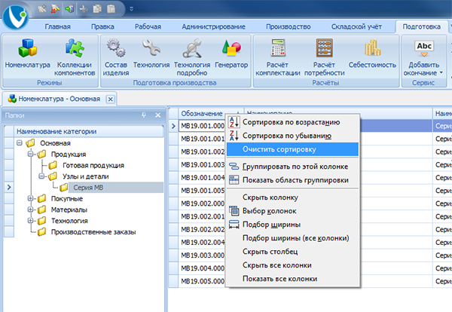The height and width of the screenshot is (312, 452).
Task: Open Состав изделия gears icon
Action: (x=115, y=50)
